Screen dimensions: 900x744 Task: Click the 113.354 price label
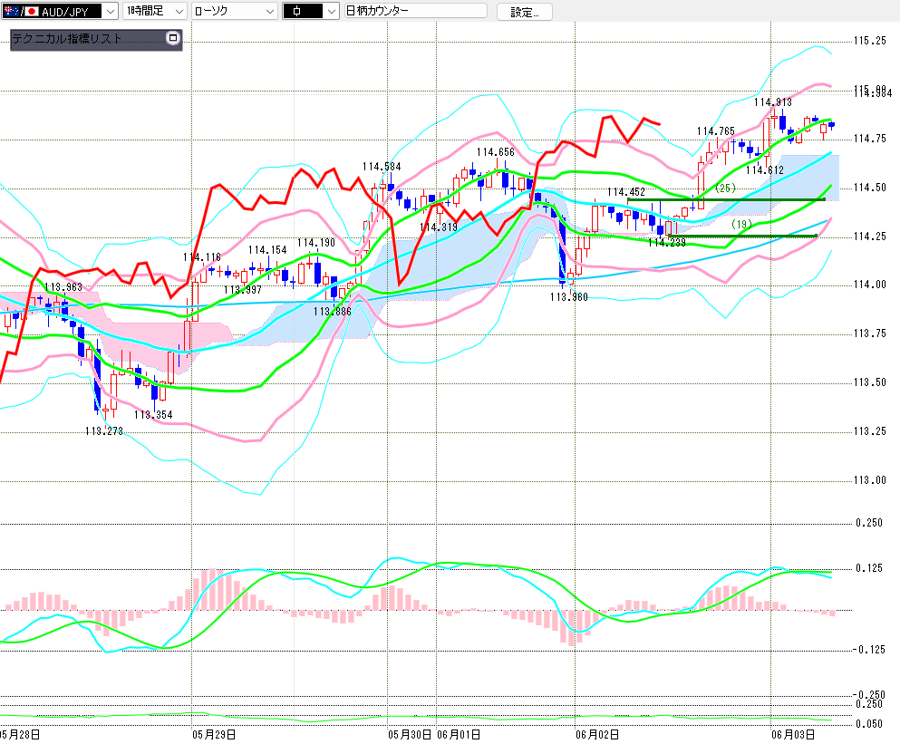pos(153,414)
